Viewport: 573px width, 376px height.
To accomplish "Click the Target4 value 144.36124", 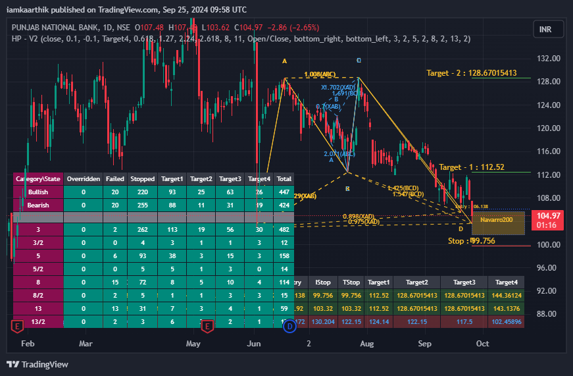I will [x=507, y=295].
